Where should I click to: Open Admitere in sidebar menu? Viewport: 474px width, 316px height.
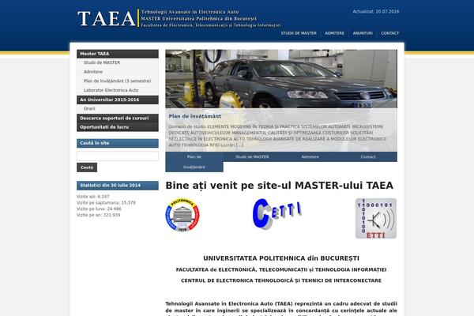(x=93, y=72)
